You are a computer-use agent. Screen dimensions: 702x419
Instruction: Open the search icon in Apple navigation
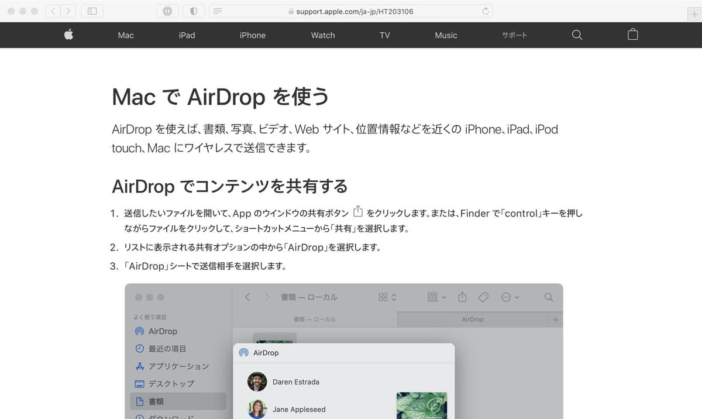click(x=577, y=35)
